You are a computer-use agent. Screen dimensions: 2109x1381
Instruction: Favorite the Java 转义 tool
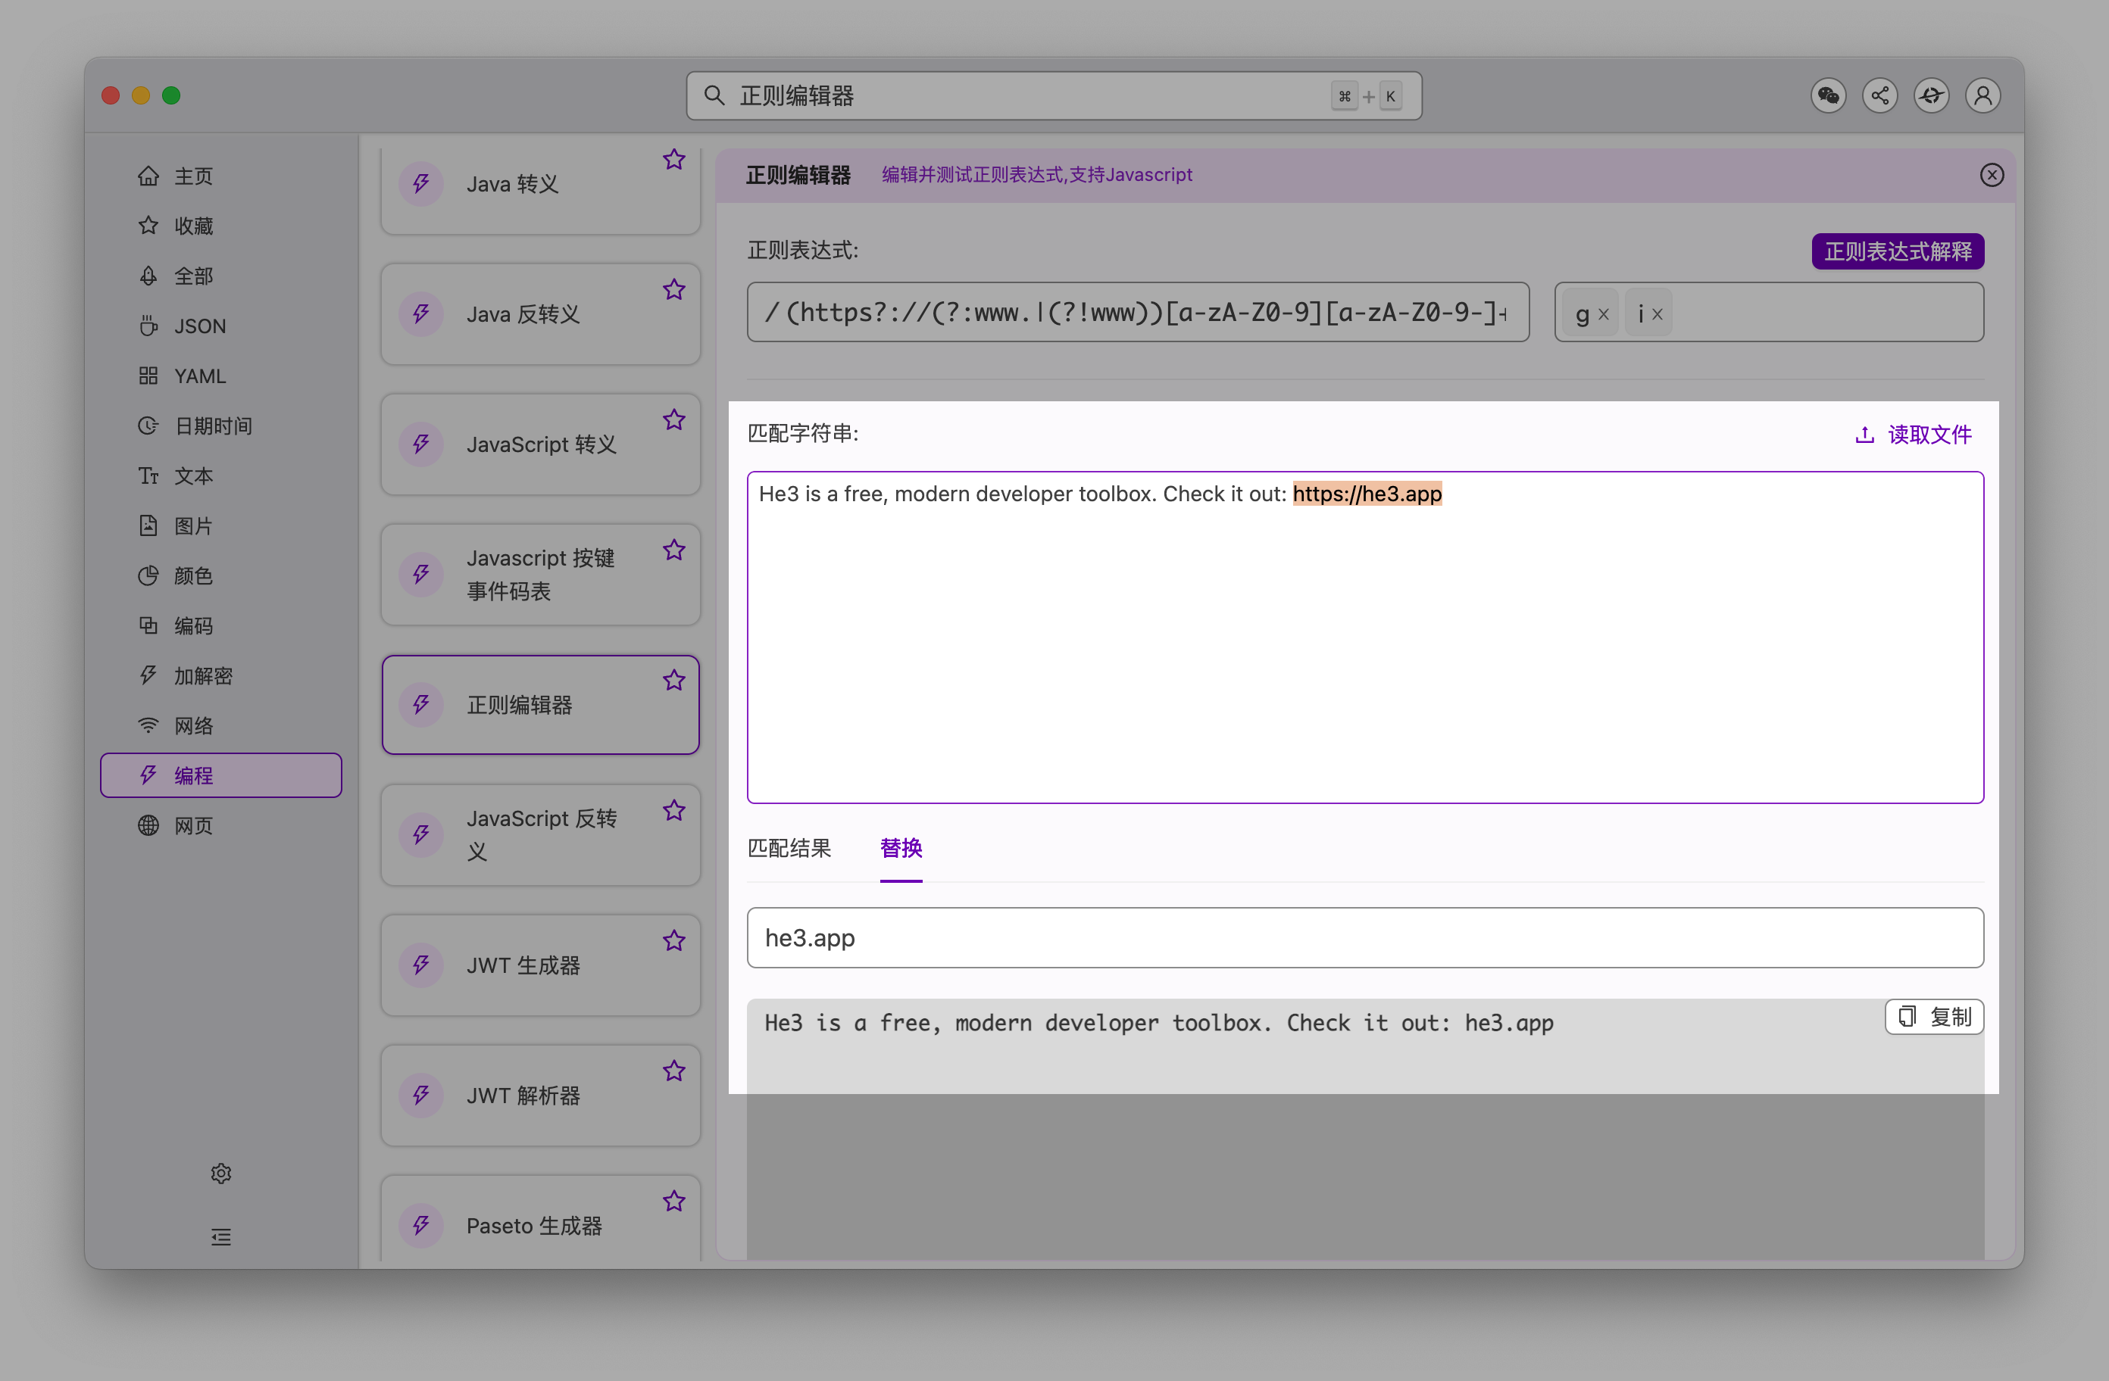pyautogui.click(x=674, y=160)
